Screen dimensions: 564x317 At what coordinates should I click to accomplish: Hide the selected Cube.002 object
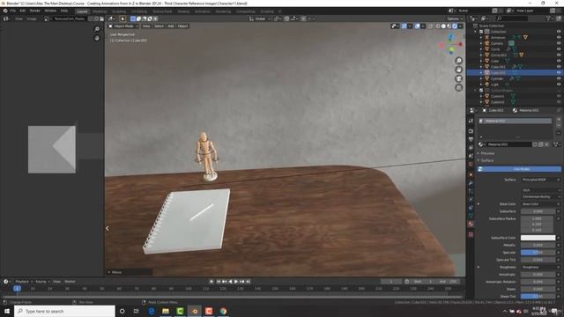click(x=559, y=72)
